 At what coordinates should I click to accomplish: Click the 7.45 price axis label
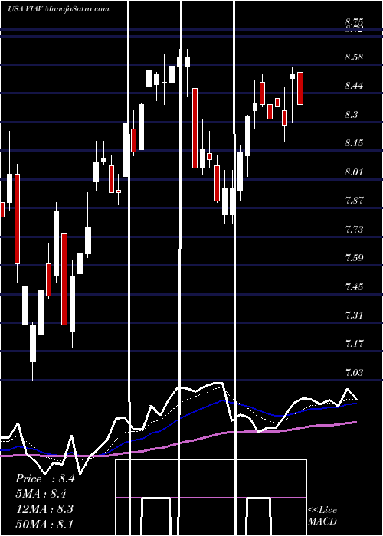point(354,286)
